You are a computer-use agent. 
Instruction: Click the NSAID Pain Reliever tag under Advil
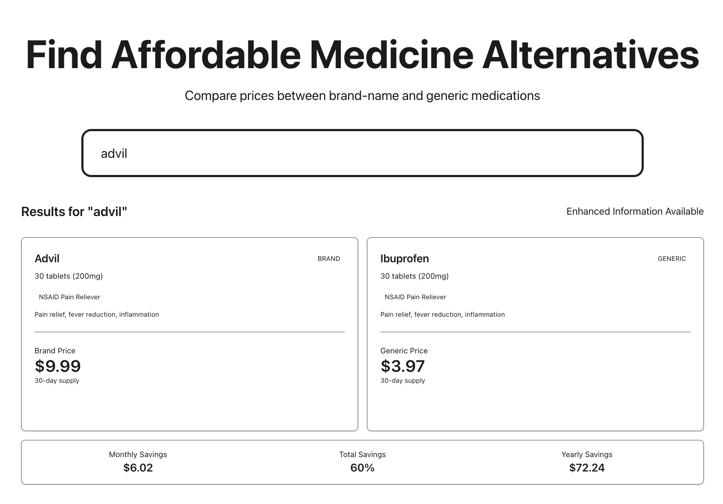(x=69, y=297)
